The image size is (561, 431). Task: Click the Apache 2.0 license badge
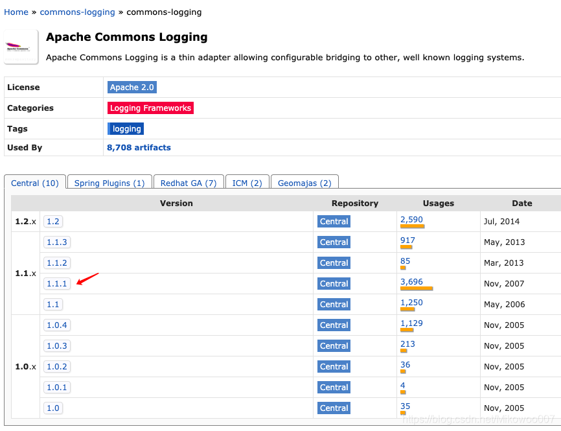pos(132,87)
